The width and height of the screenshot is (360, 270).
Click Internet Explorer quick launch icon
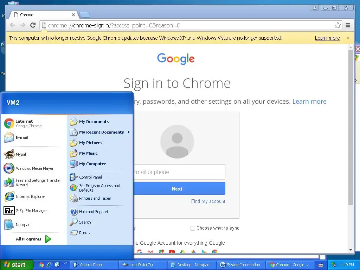[x=49, y=265]
